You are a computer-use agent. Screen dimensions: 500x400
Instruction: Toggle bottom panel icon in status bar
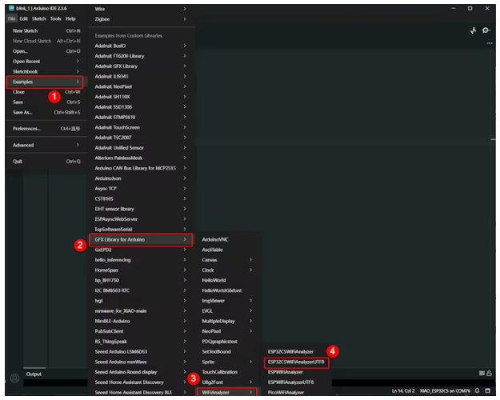487,390
